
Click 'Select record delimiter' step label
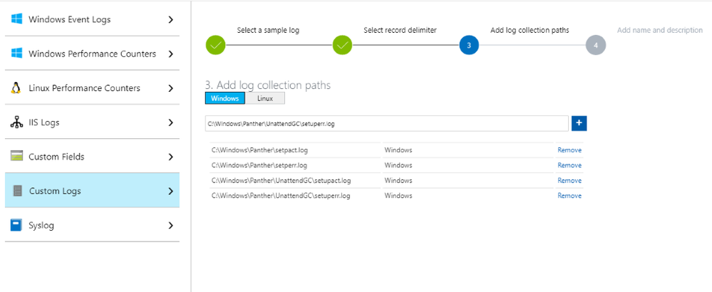point(400,31)
